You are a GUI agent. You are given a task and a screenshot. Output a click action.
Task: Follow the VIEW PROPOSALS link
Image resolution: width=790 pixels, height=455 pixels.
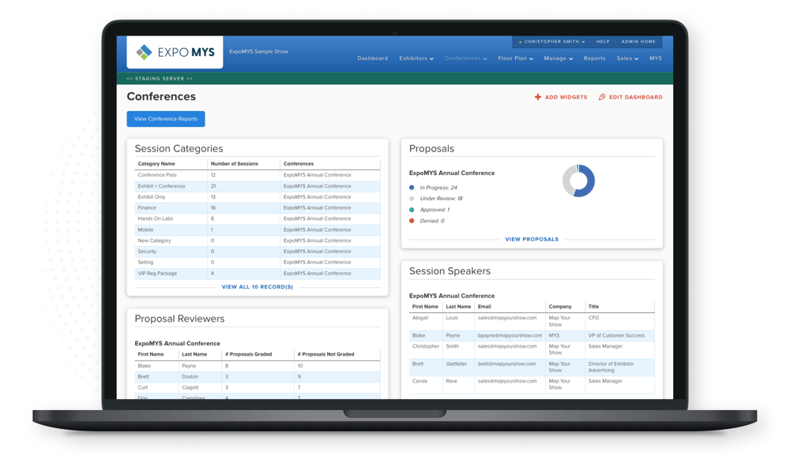(x=532, y=239)
